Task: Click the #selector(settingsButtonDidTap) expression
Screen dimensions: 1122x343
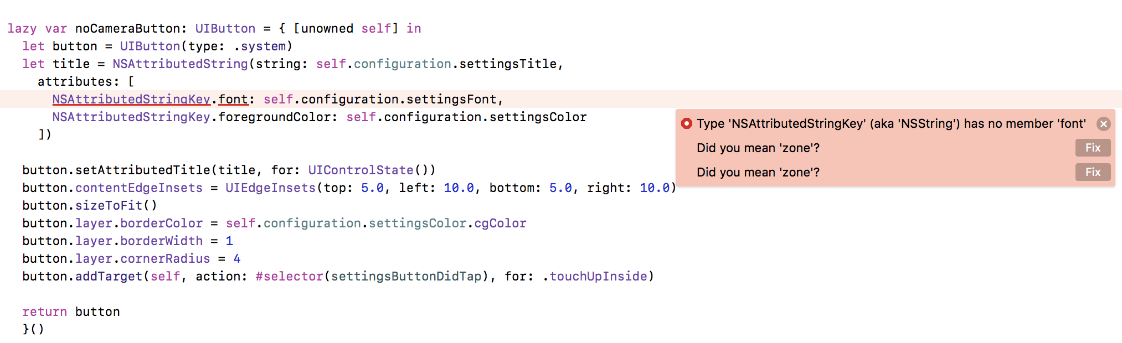Action: point(368,276)
